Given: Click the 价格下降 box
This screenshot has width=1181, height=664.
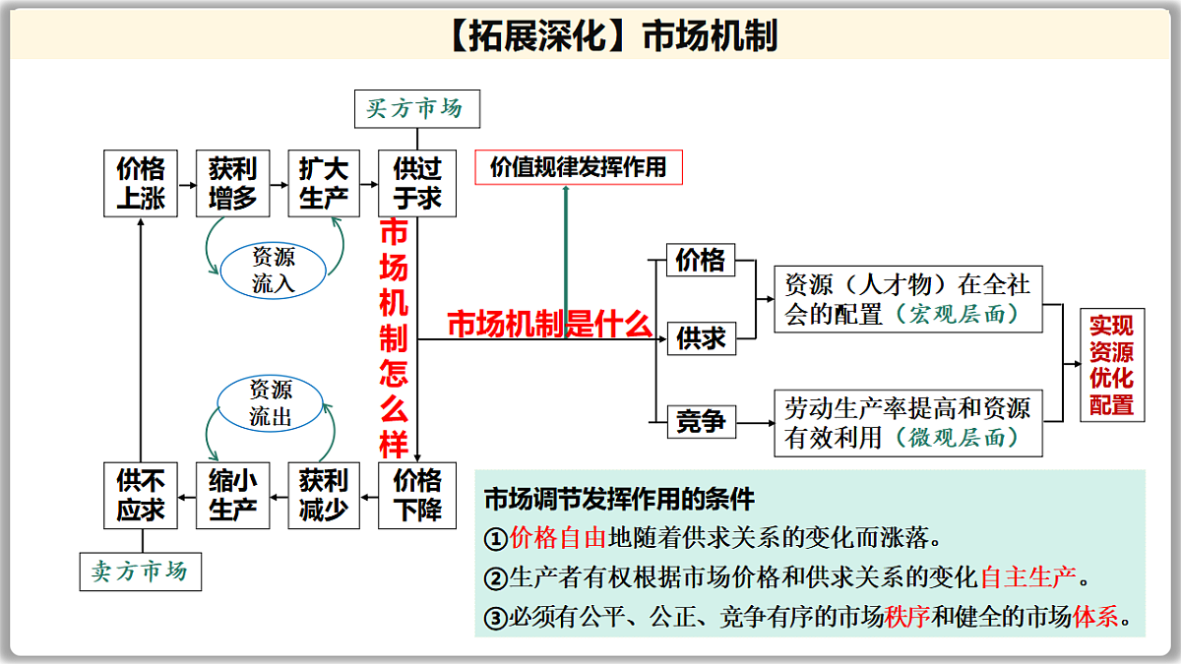Looking at the screenshot, I should [x=417, y=496].
